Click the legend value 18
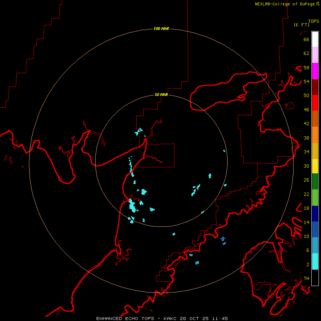 pos(306,208)
